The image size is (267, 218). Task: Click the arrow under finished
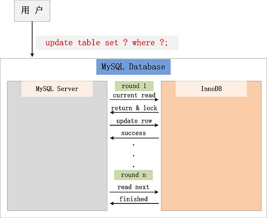(x=134, y=203)
